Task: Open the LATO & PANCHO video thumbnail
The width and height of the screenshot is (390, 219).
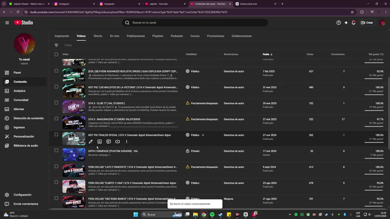Action: point(74,170)
